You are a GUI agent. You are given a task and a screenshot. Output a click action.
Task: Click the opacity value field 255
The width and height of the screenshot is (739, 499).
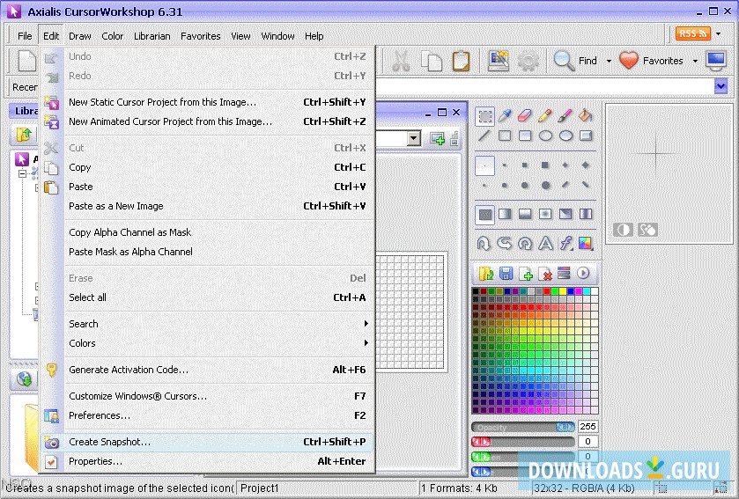[588, 427]
